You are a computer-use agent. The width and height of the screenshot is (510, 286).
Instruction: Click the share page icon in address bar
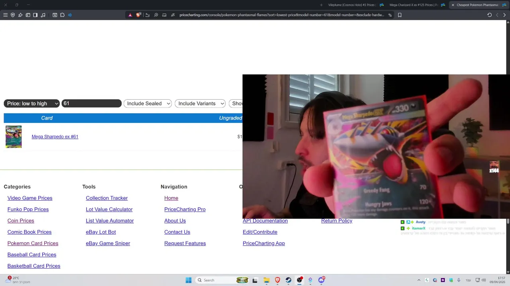point(147,15)
